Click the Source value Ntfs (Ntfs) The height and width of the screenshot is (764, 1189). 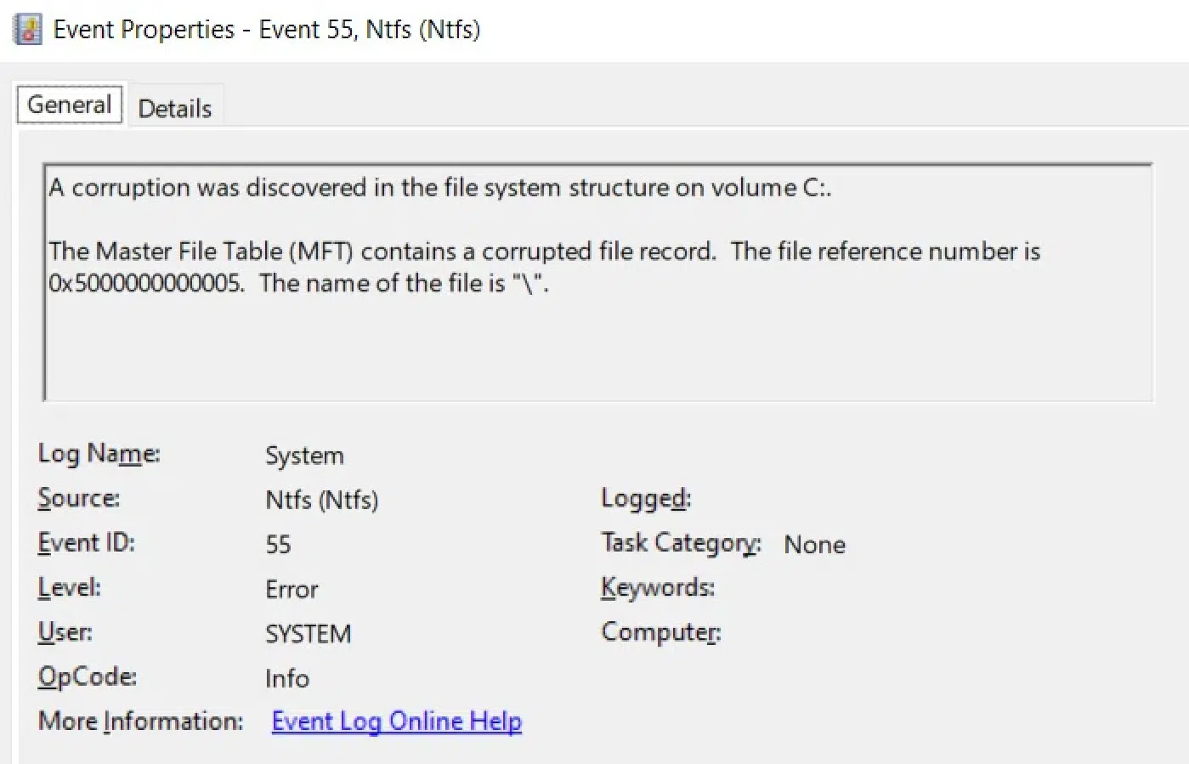[x=321, y=501]
